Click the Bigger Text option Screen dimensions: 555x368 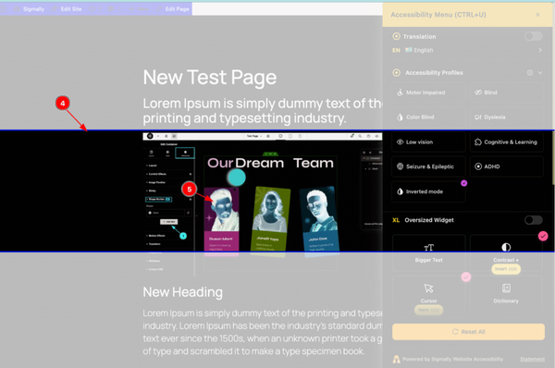pos(428,252)
